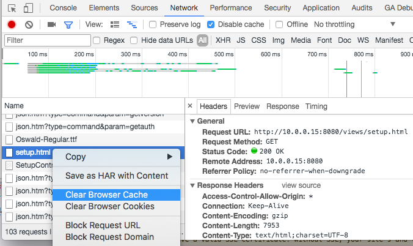Filter requests by XHR type
The image size is (413, 246).
click(x=223, y=40)
